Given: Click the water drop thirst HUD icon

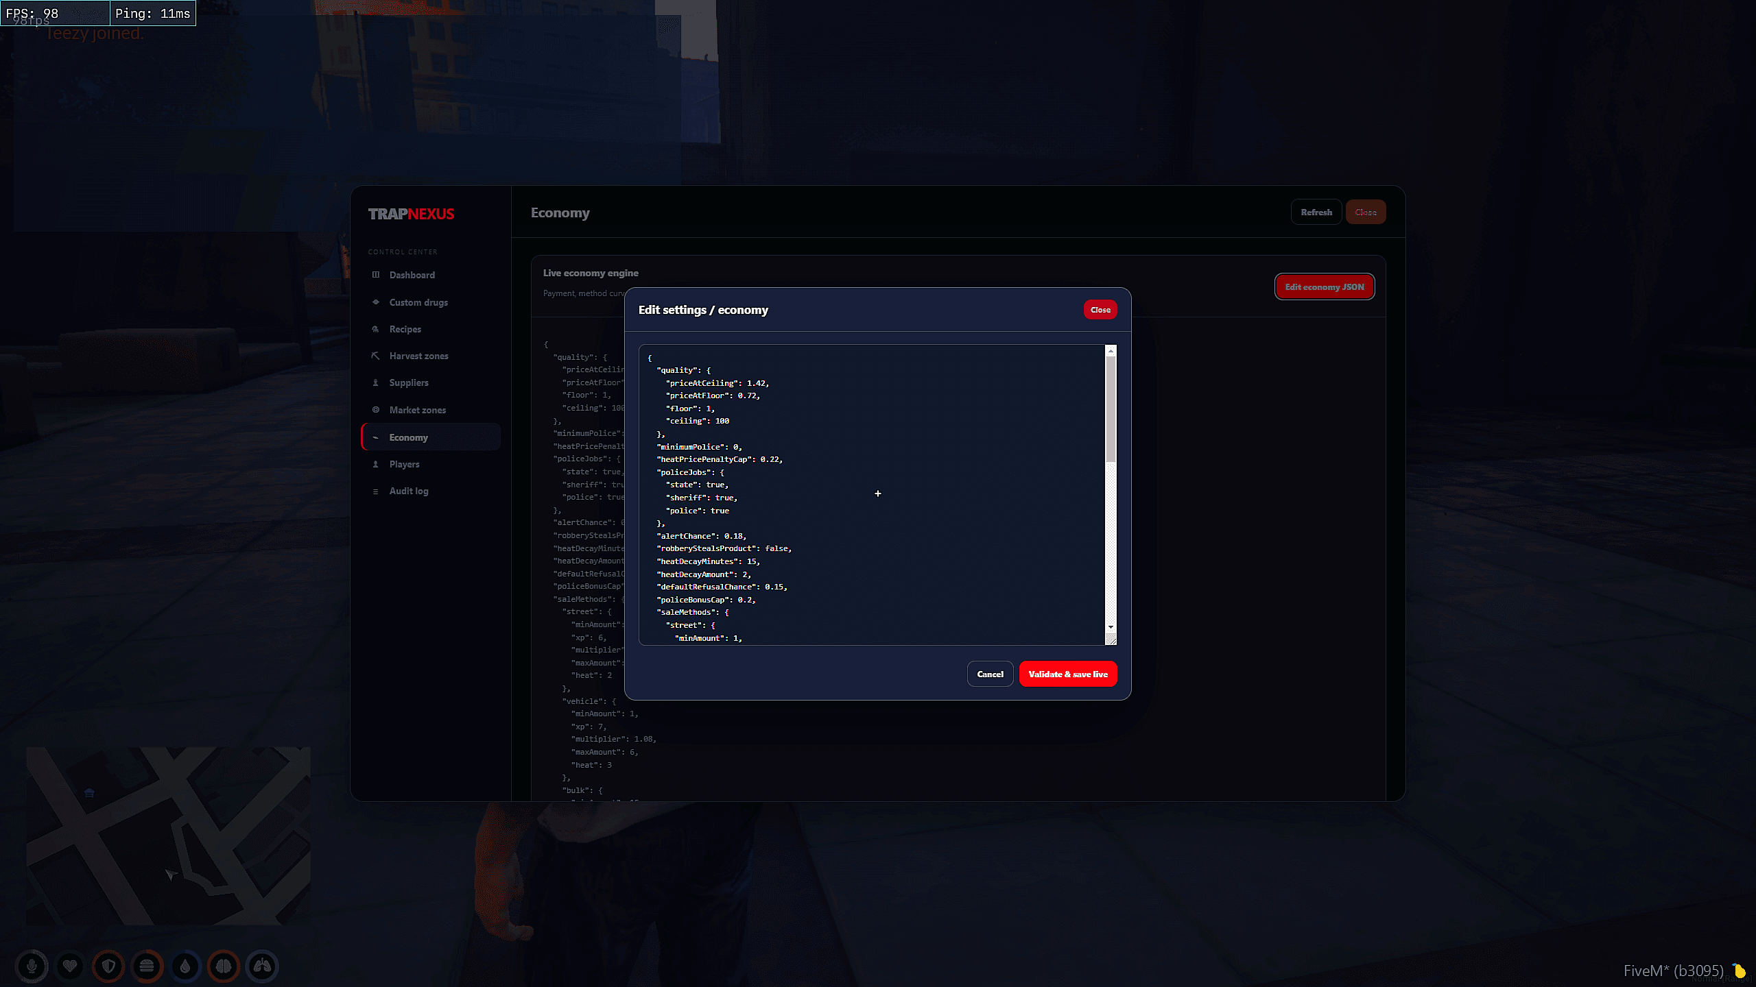Looking at the screenshot, I should 185,966.
